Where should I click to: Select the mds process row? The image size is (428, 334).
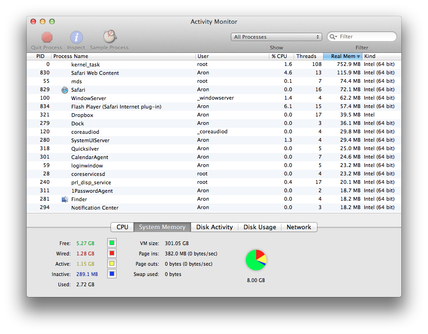point(214,81)
